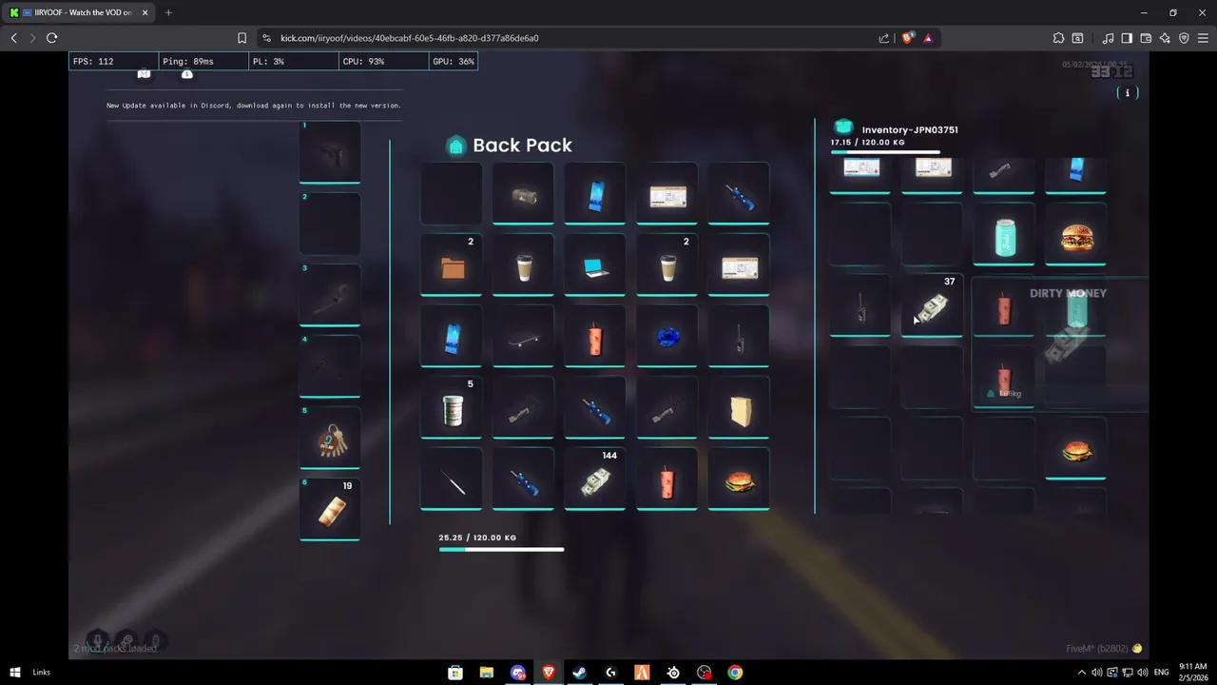Click the ENG language indicator
The height and width of the screenshot is (685, 1217).
pyautogui.click(x=1161, y=673)
